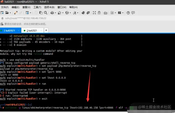Image resolution: width=175 pixels, height=113 pixels.
Task: Click the speech bubble feedback icon
Action: coord(133,13)
